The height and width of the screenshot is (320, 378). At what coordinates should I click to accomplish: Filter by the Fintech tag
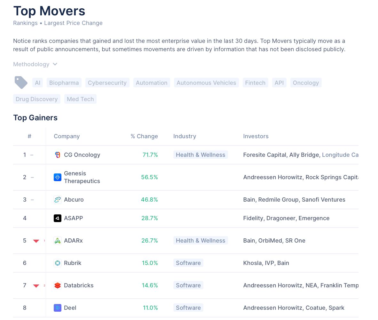[255, 83]
